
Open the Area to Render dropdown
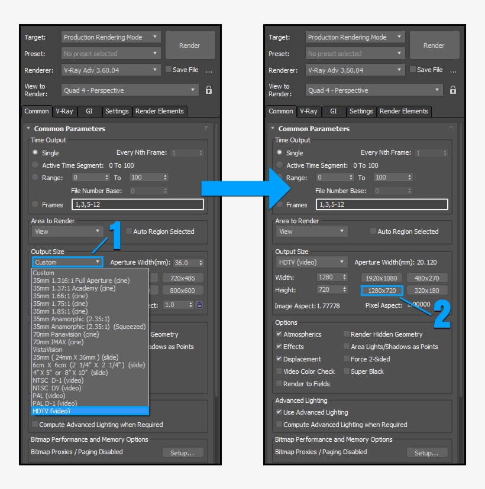[65, 232]
